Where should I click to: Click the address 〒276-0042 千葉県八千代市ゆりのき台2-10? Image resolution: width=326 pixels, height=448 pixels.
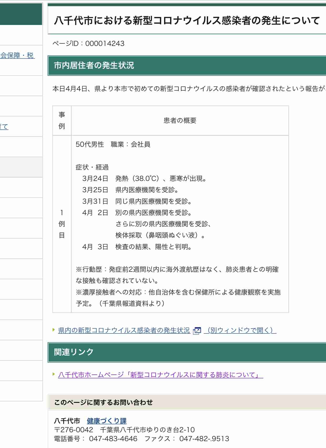(x=124, y=430)
